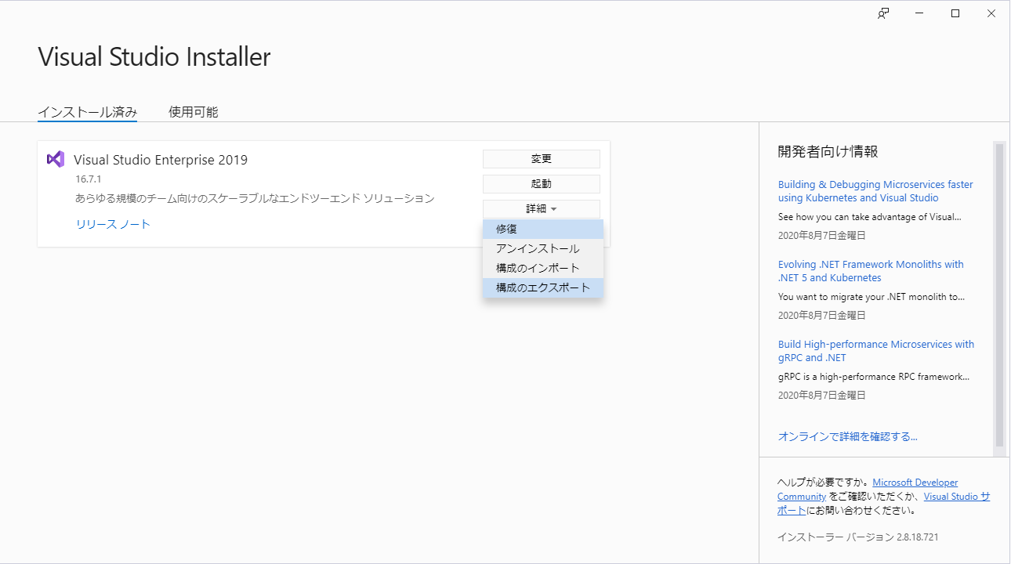Screen dimensions: 1011x564
Task: Collapse the 詳細 dropdown button
Action: point(542,209)
